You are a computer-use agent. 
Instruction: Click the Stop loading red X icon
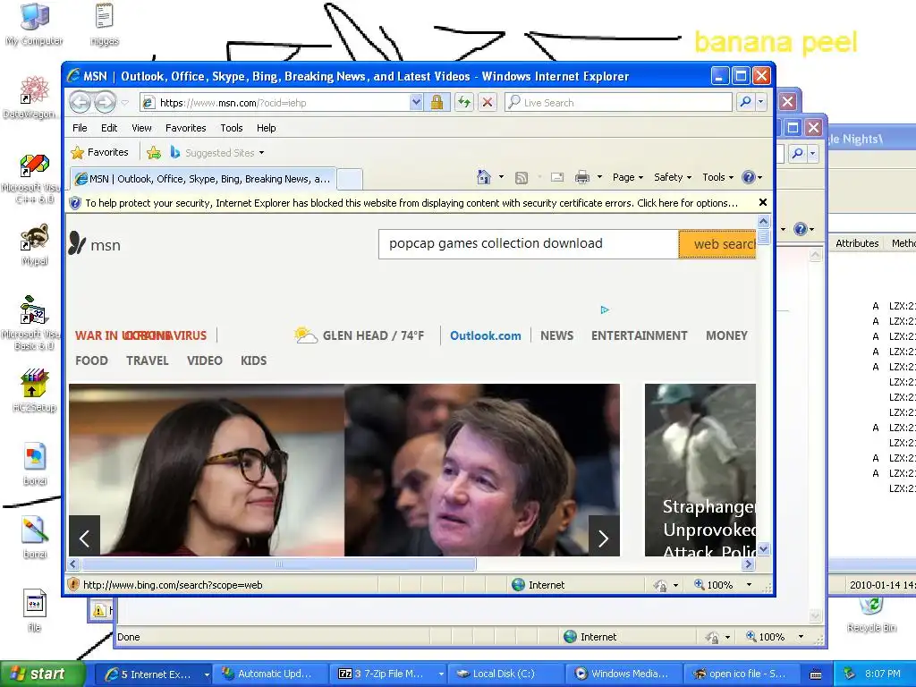pyautogui.click(x=488, y=103)
